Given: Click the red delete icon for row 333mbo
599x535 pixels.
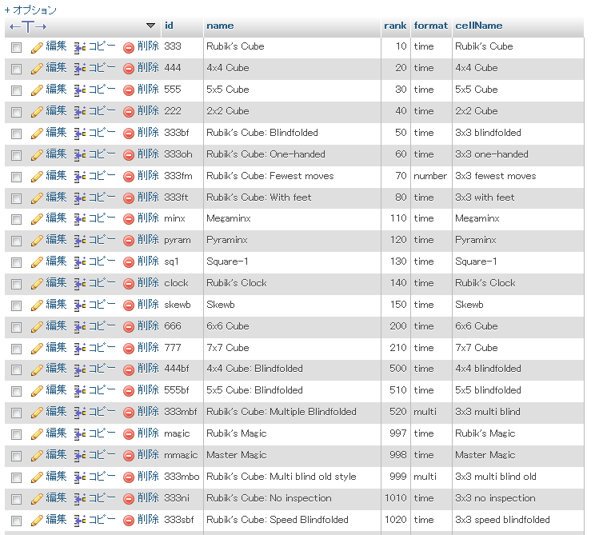Looking at the screenshot, I should [129, 477].
